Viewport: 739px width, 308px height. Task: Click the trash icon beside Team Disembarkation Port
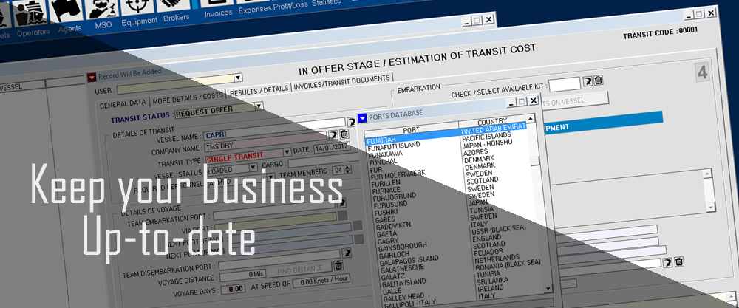click(338, 265)
